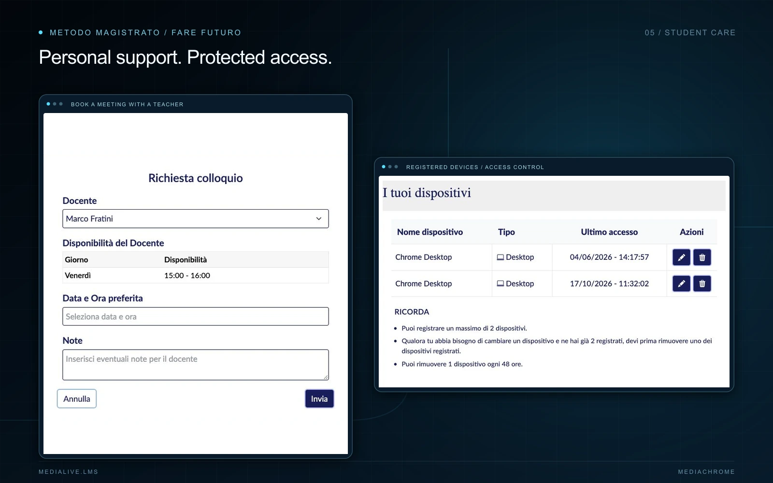Click the 'Puoi registrare un massimo di 2 dispositivi' note
Screen dimensions: 773x483
pos(464,328)
